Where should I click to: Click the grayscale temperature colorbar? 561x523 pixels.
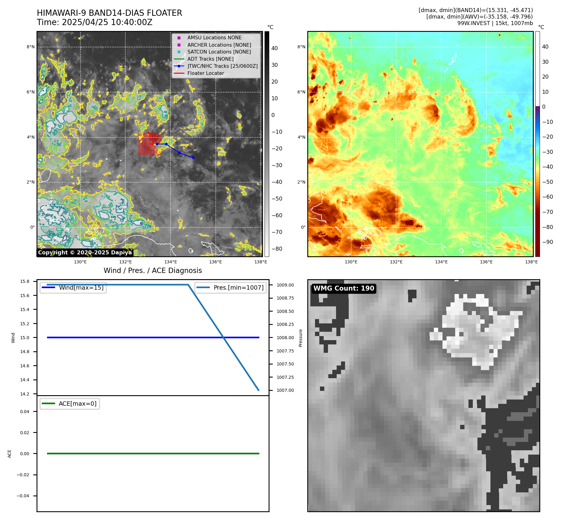click(x=267, y=144)
